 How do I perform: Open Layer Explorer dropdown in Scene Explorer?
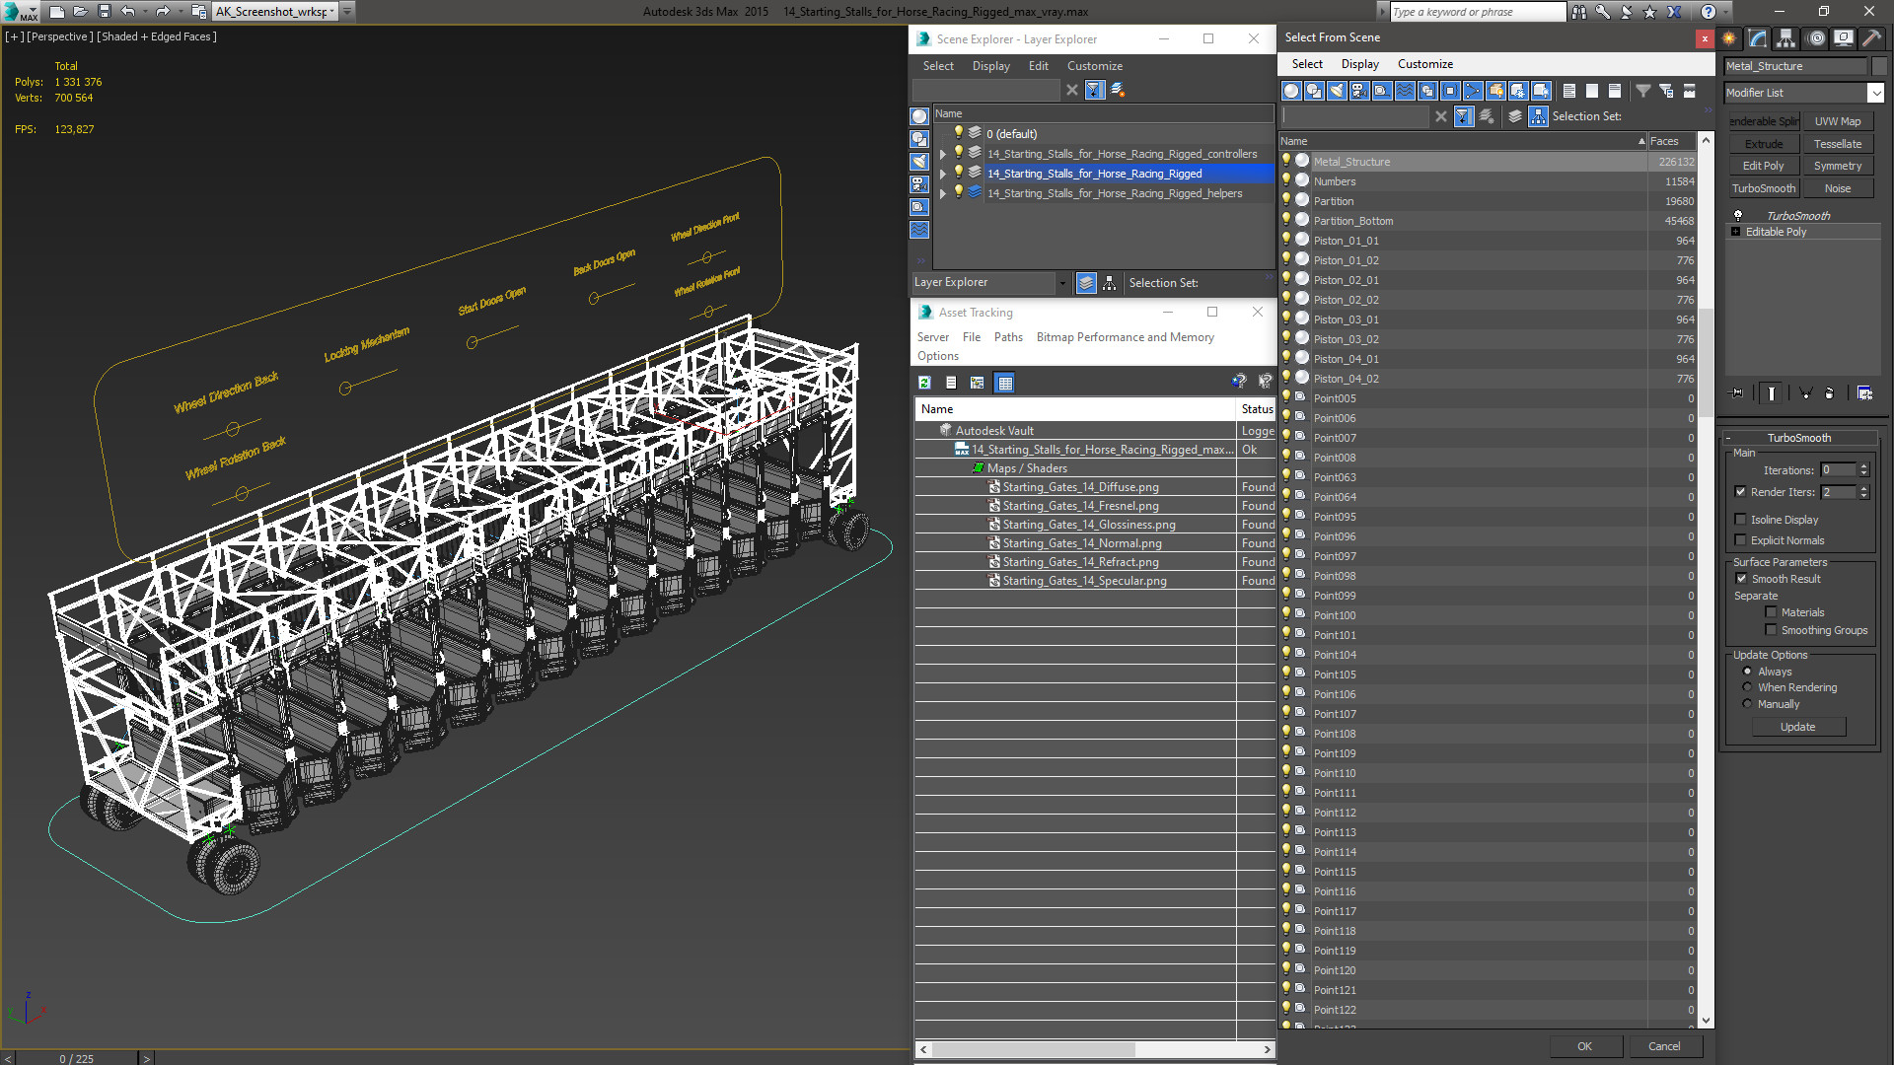point(1062,283)
